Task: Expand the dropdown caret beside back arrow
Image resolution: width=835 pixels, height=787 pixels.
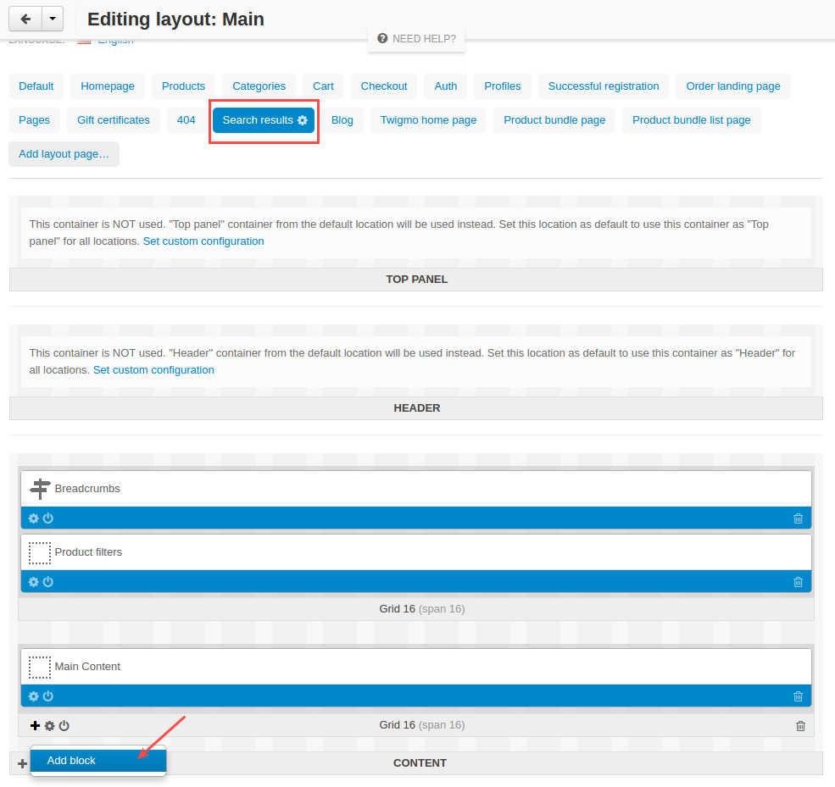Action: [53, 19]
